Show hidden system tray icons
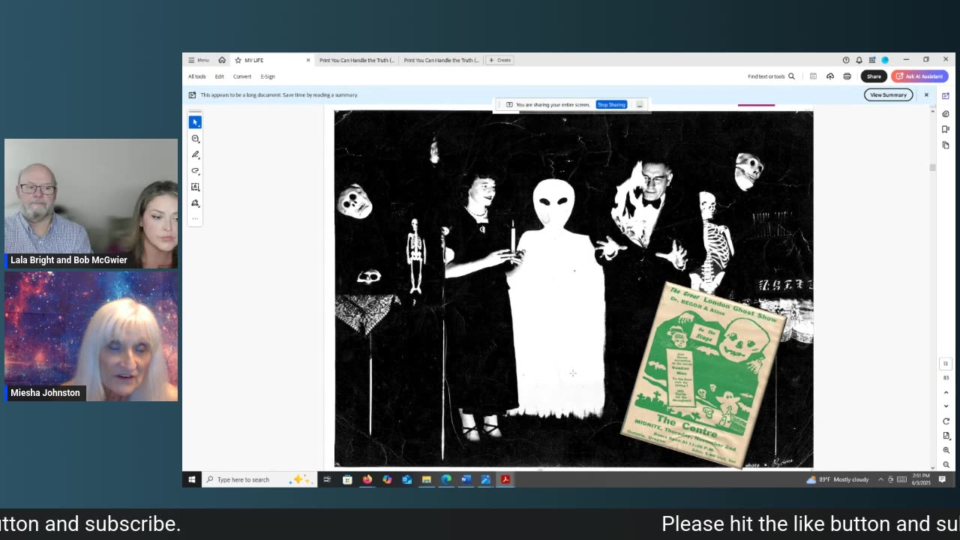The height and width of the screenshot is (540, 960). 880,479
